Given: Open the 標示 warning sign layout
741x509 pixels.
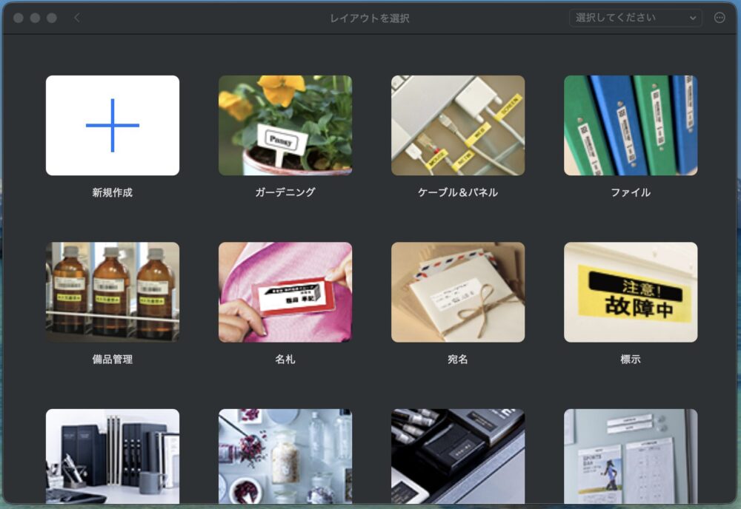Looking at the screenshot, I should point(631,292).
